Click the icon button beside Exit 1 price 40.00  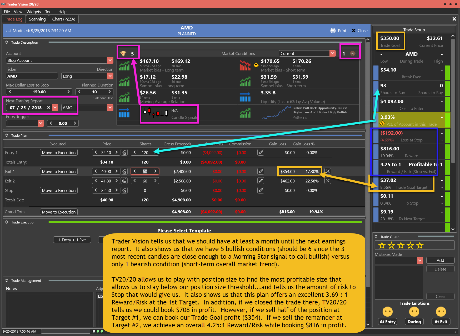click(x=124, y=171)
